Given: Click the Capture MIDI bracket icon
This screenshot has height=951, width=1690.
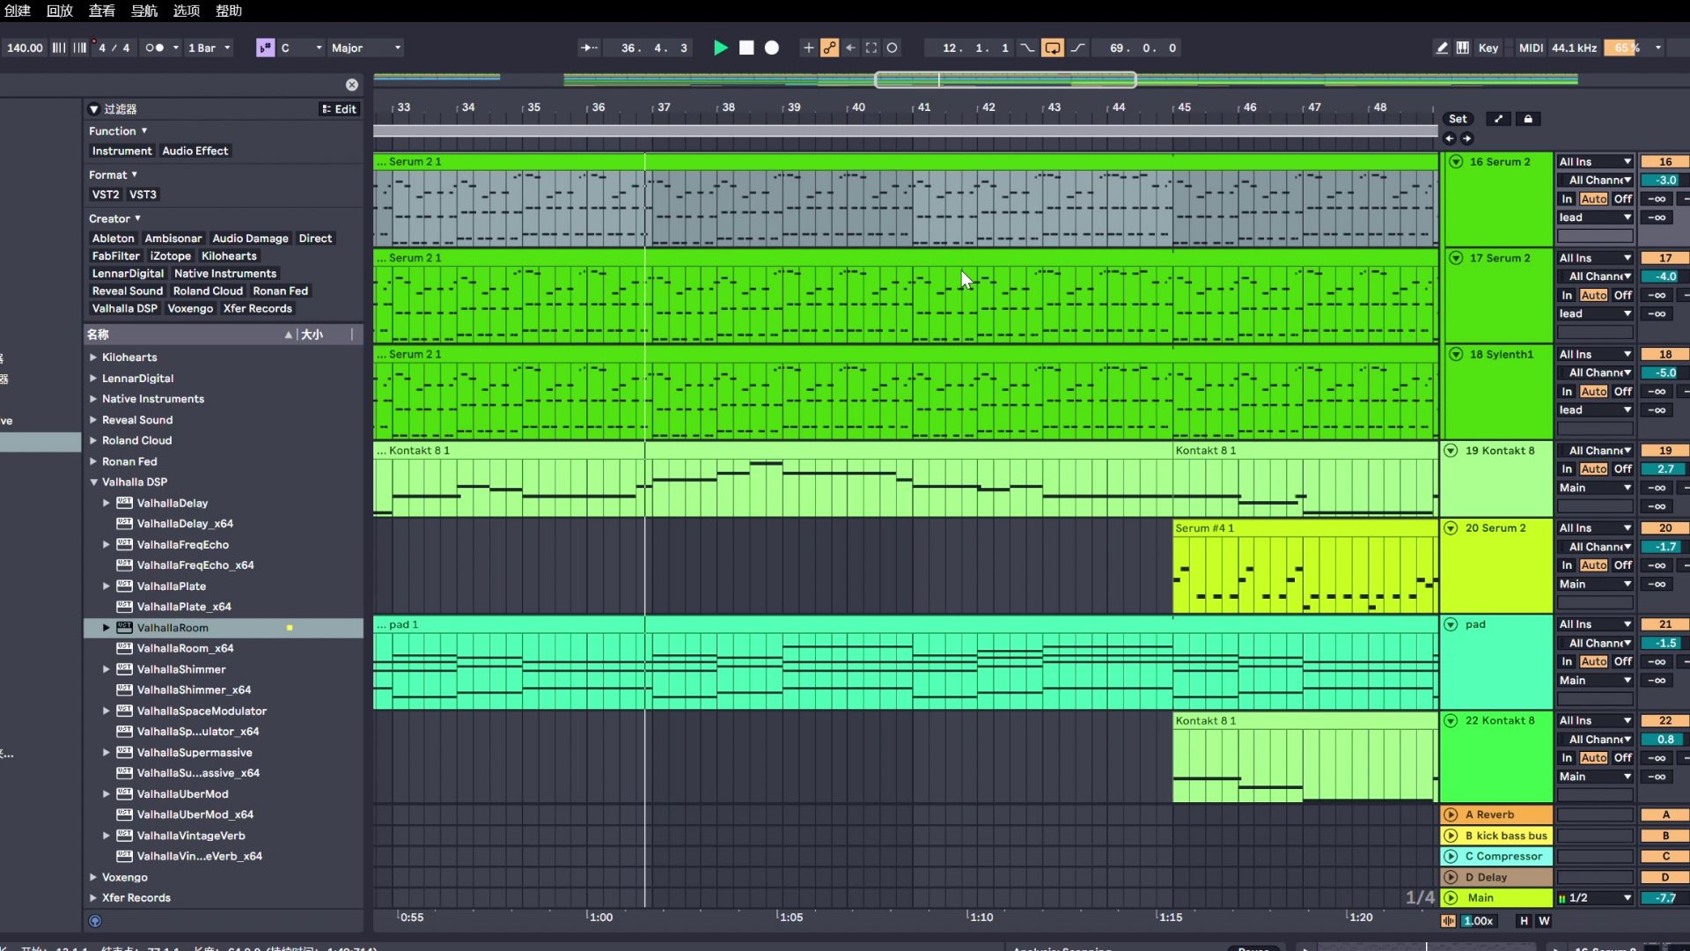Looking at the screenshot, I should [x=871, y=48].
